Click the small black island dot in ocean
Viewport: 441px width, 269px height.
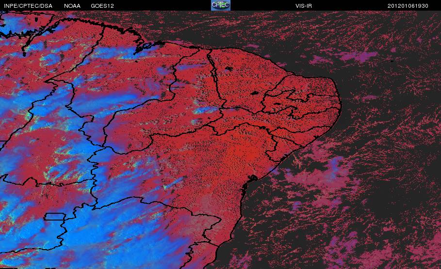(392, 61)
